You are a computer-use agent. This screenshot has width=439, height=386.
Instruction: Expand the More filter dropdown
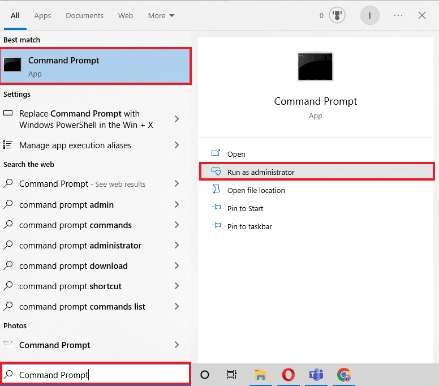161,16
